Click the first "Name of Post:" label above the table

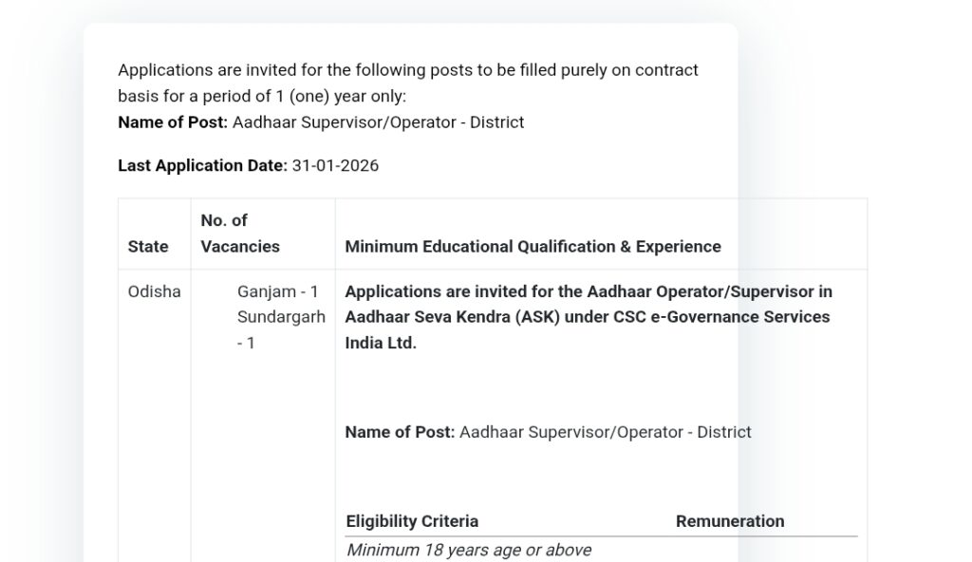[x=173, y=122]
